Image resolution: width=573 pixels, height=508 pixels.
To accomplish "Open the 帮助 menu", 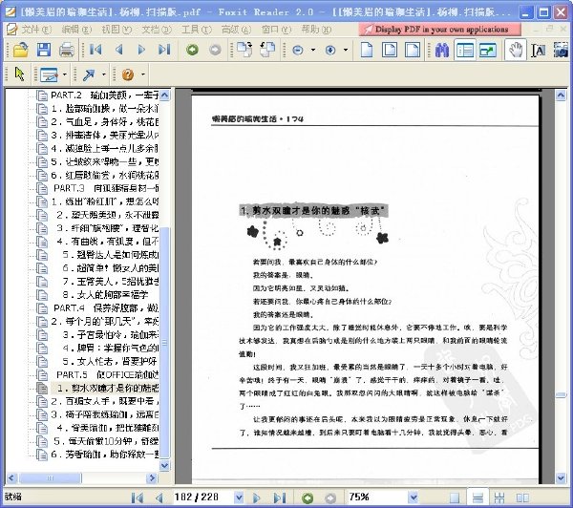I will pyautogui.click(x=316, y=30).
